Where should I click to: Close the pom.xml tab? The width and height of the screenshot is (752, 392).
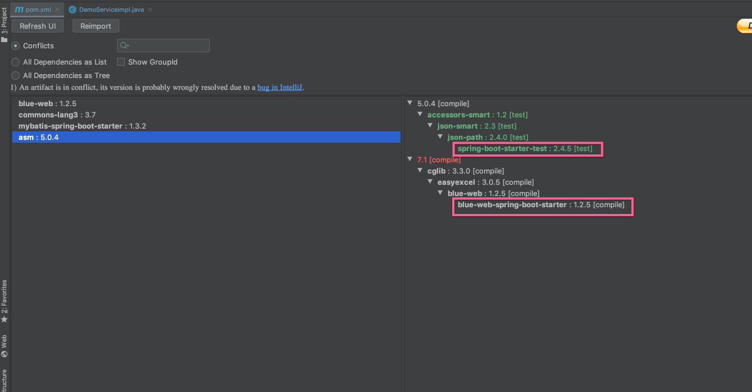pos(57,10)
